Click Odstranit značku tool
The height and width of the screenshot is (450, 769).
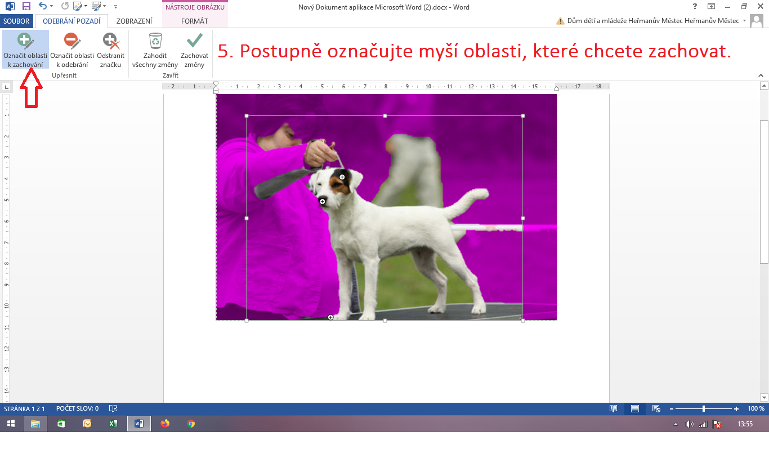click(110, 50)
